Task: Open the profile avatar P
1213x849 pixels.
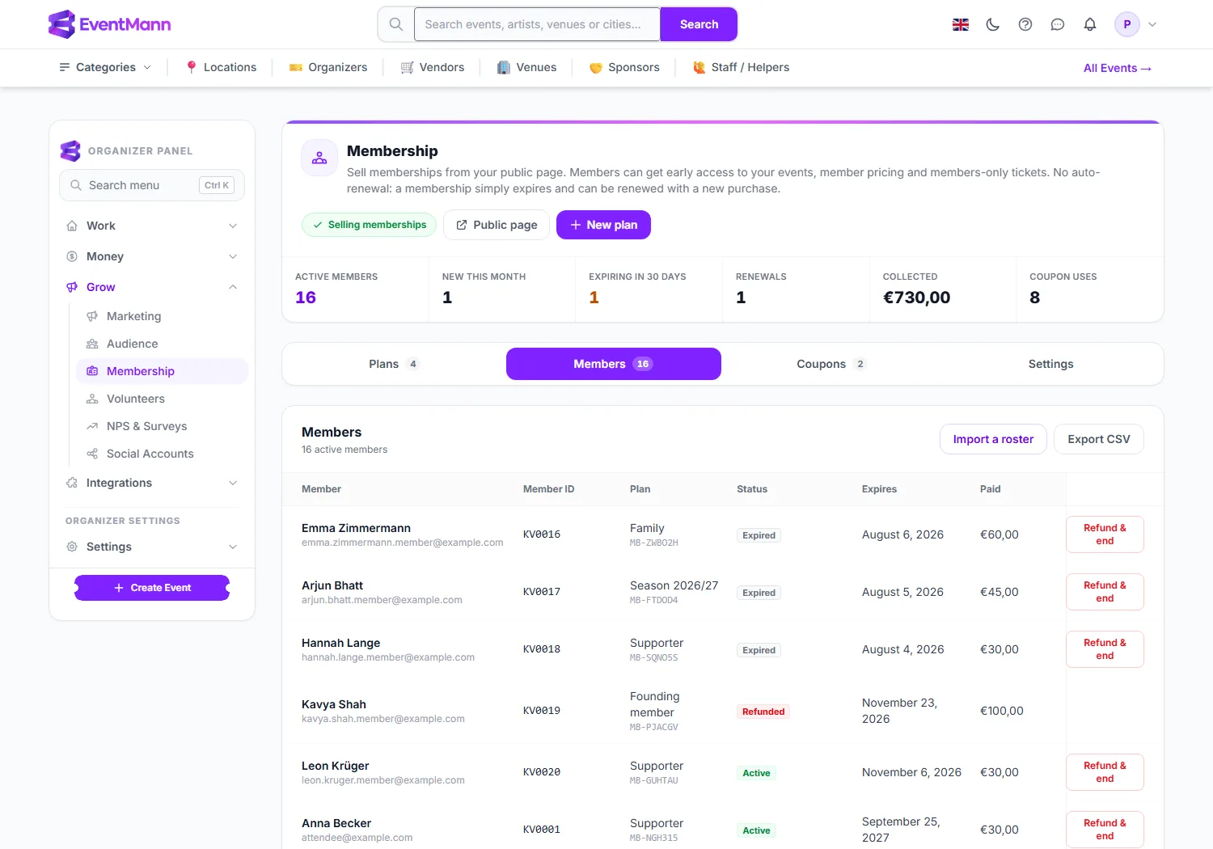Action: pyautogui.click(x=1126, y=24)
